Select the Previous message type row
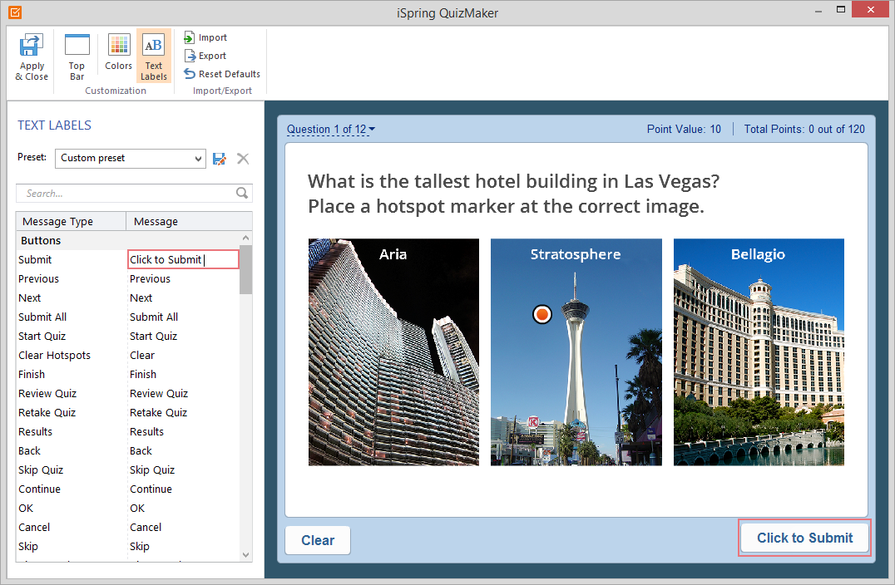This screenshot has height=585, width=895. (x=128, y=279)
